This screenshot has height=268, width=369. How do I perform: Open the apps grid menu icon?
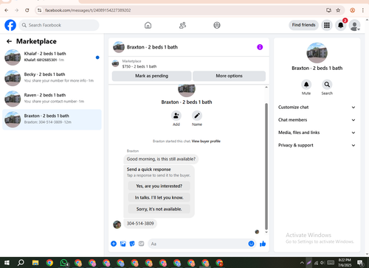(327, 25)
